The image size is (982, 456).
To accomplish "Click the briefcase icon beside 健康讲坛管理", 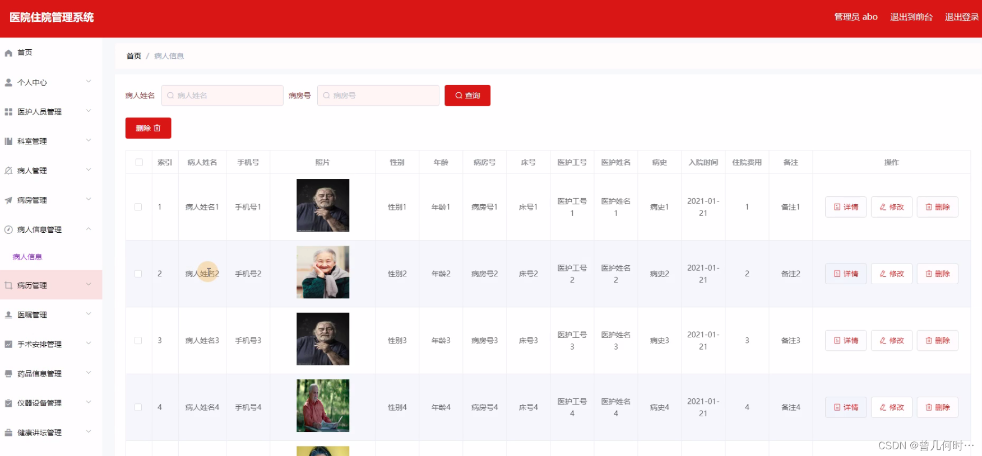I will point(8,433).
